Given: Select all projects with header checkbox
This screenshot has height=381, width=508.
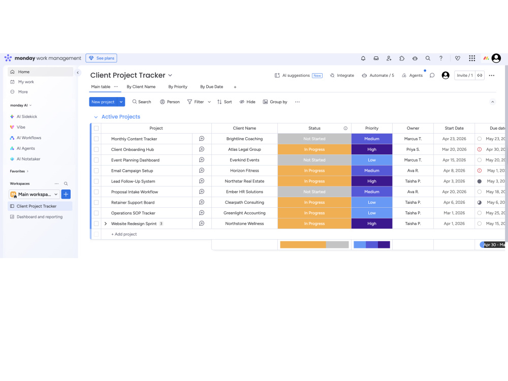Looking at the screenshot, I should pyautogui.click(x=96, y=129).
